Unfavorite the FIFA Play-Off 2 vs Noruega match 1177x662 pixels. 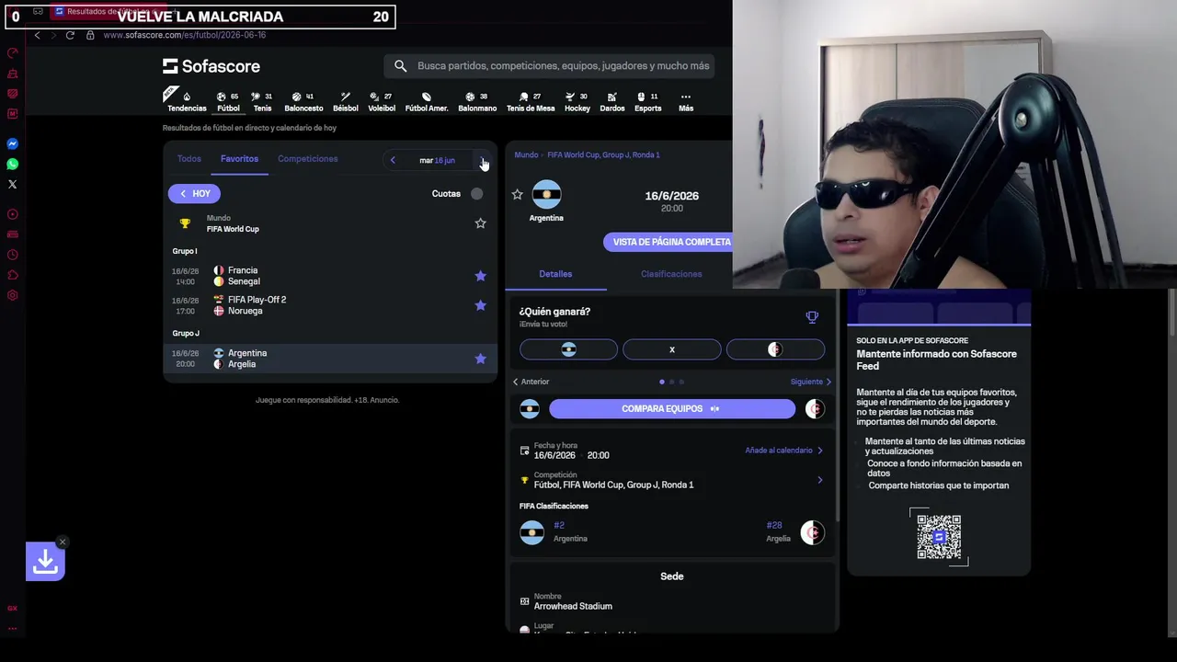tap(480, 305)
